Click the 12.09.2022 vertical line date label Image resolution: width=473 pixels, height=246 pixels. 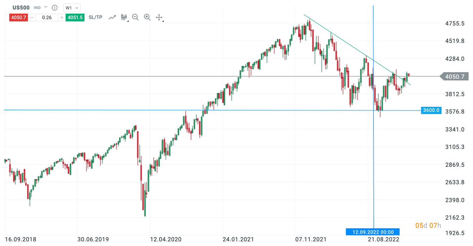[373, 232]
